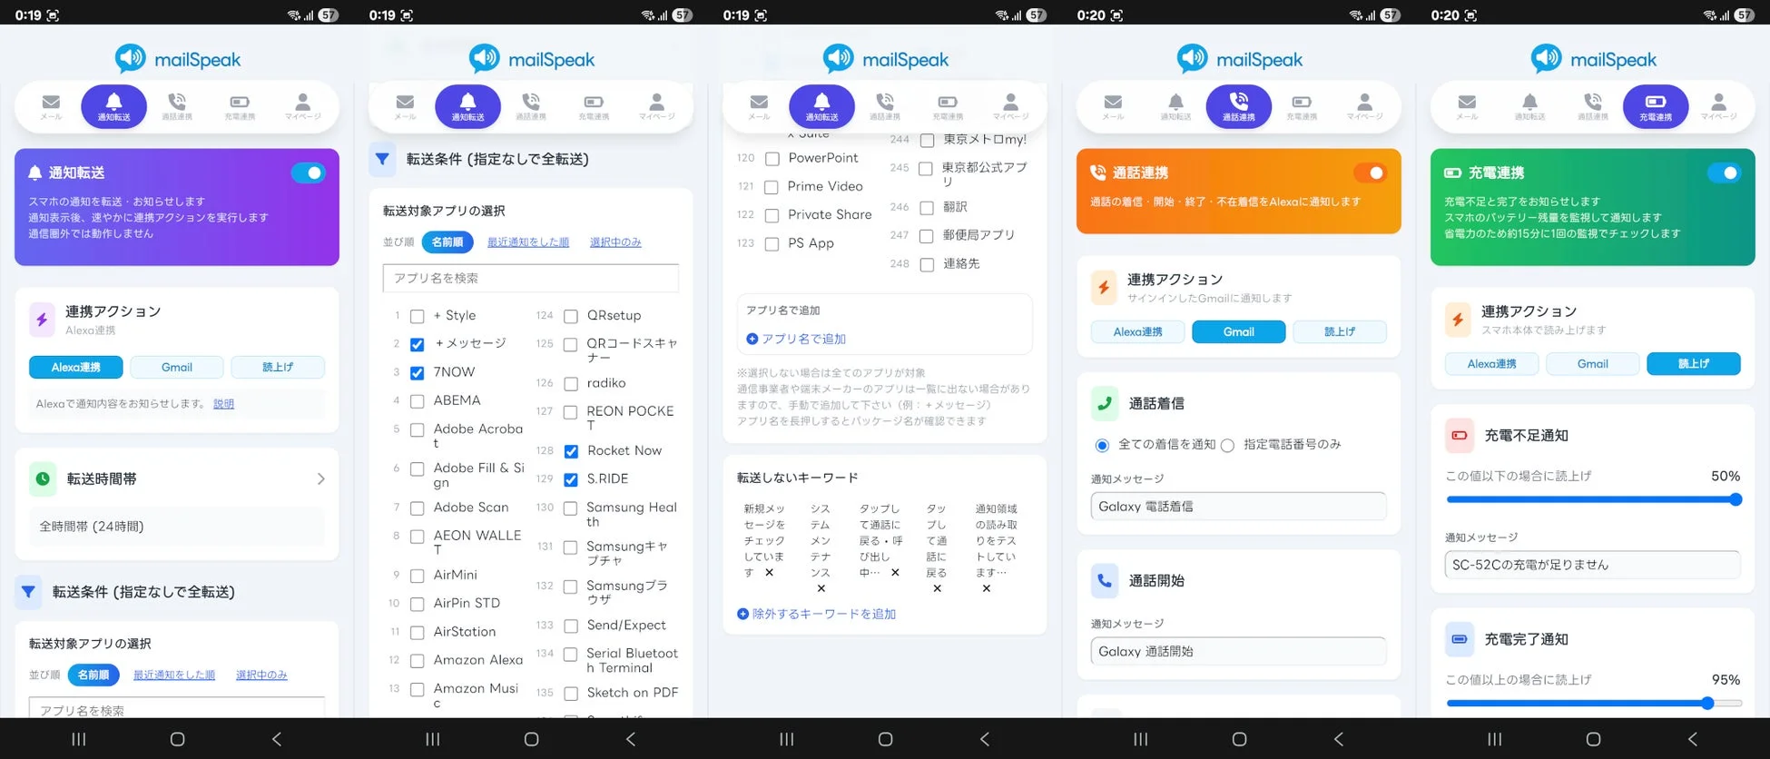
Task: Check the Amazon Alexa checkbox
Action: click(x=418, y=661)
